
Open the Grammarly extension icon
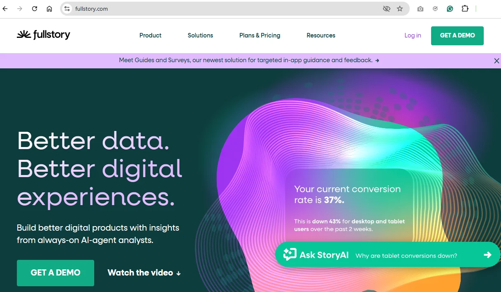[x=450, y=8]
